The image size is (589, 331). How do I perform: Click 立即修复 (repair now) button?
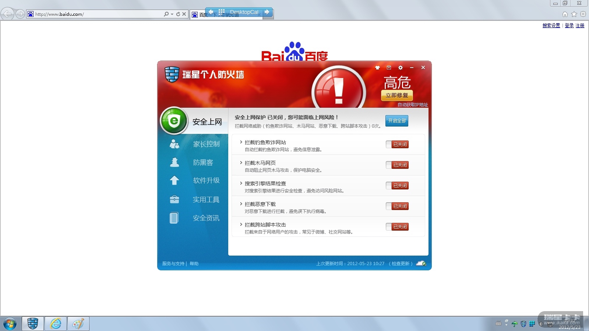397,95
